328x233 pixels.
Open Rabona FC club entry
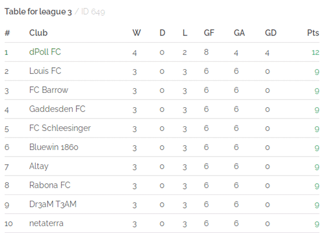point(50,185)
